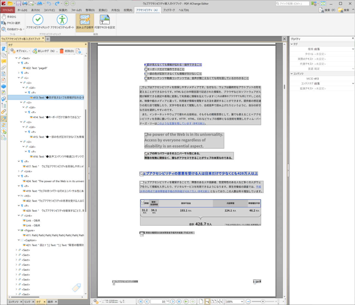Switch to two-page facing layout
This screenshot has width=355, height=305.
(x=214, y=301)
